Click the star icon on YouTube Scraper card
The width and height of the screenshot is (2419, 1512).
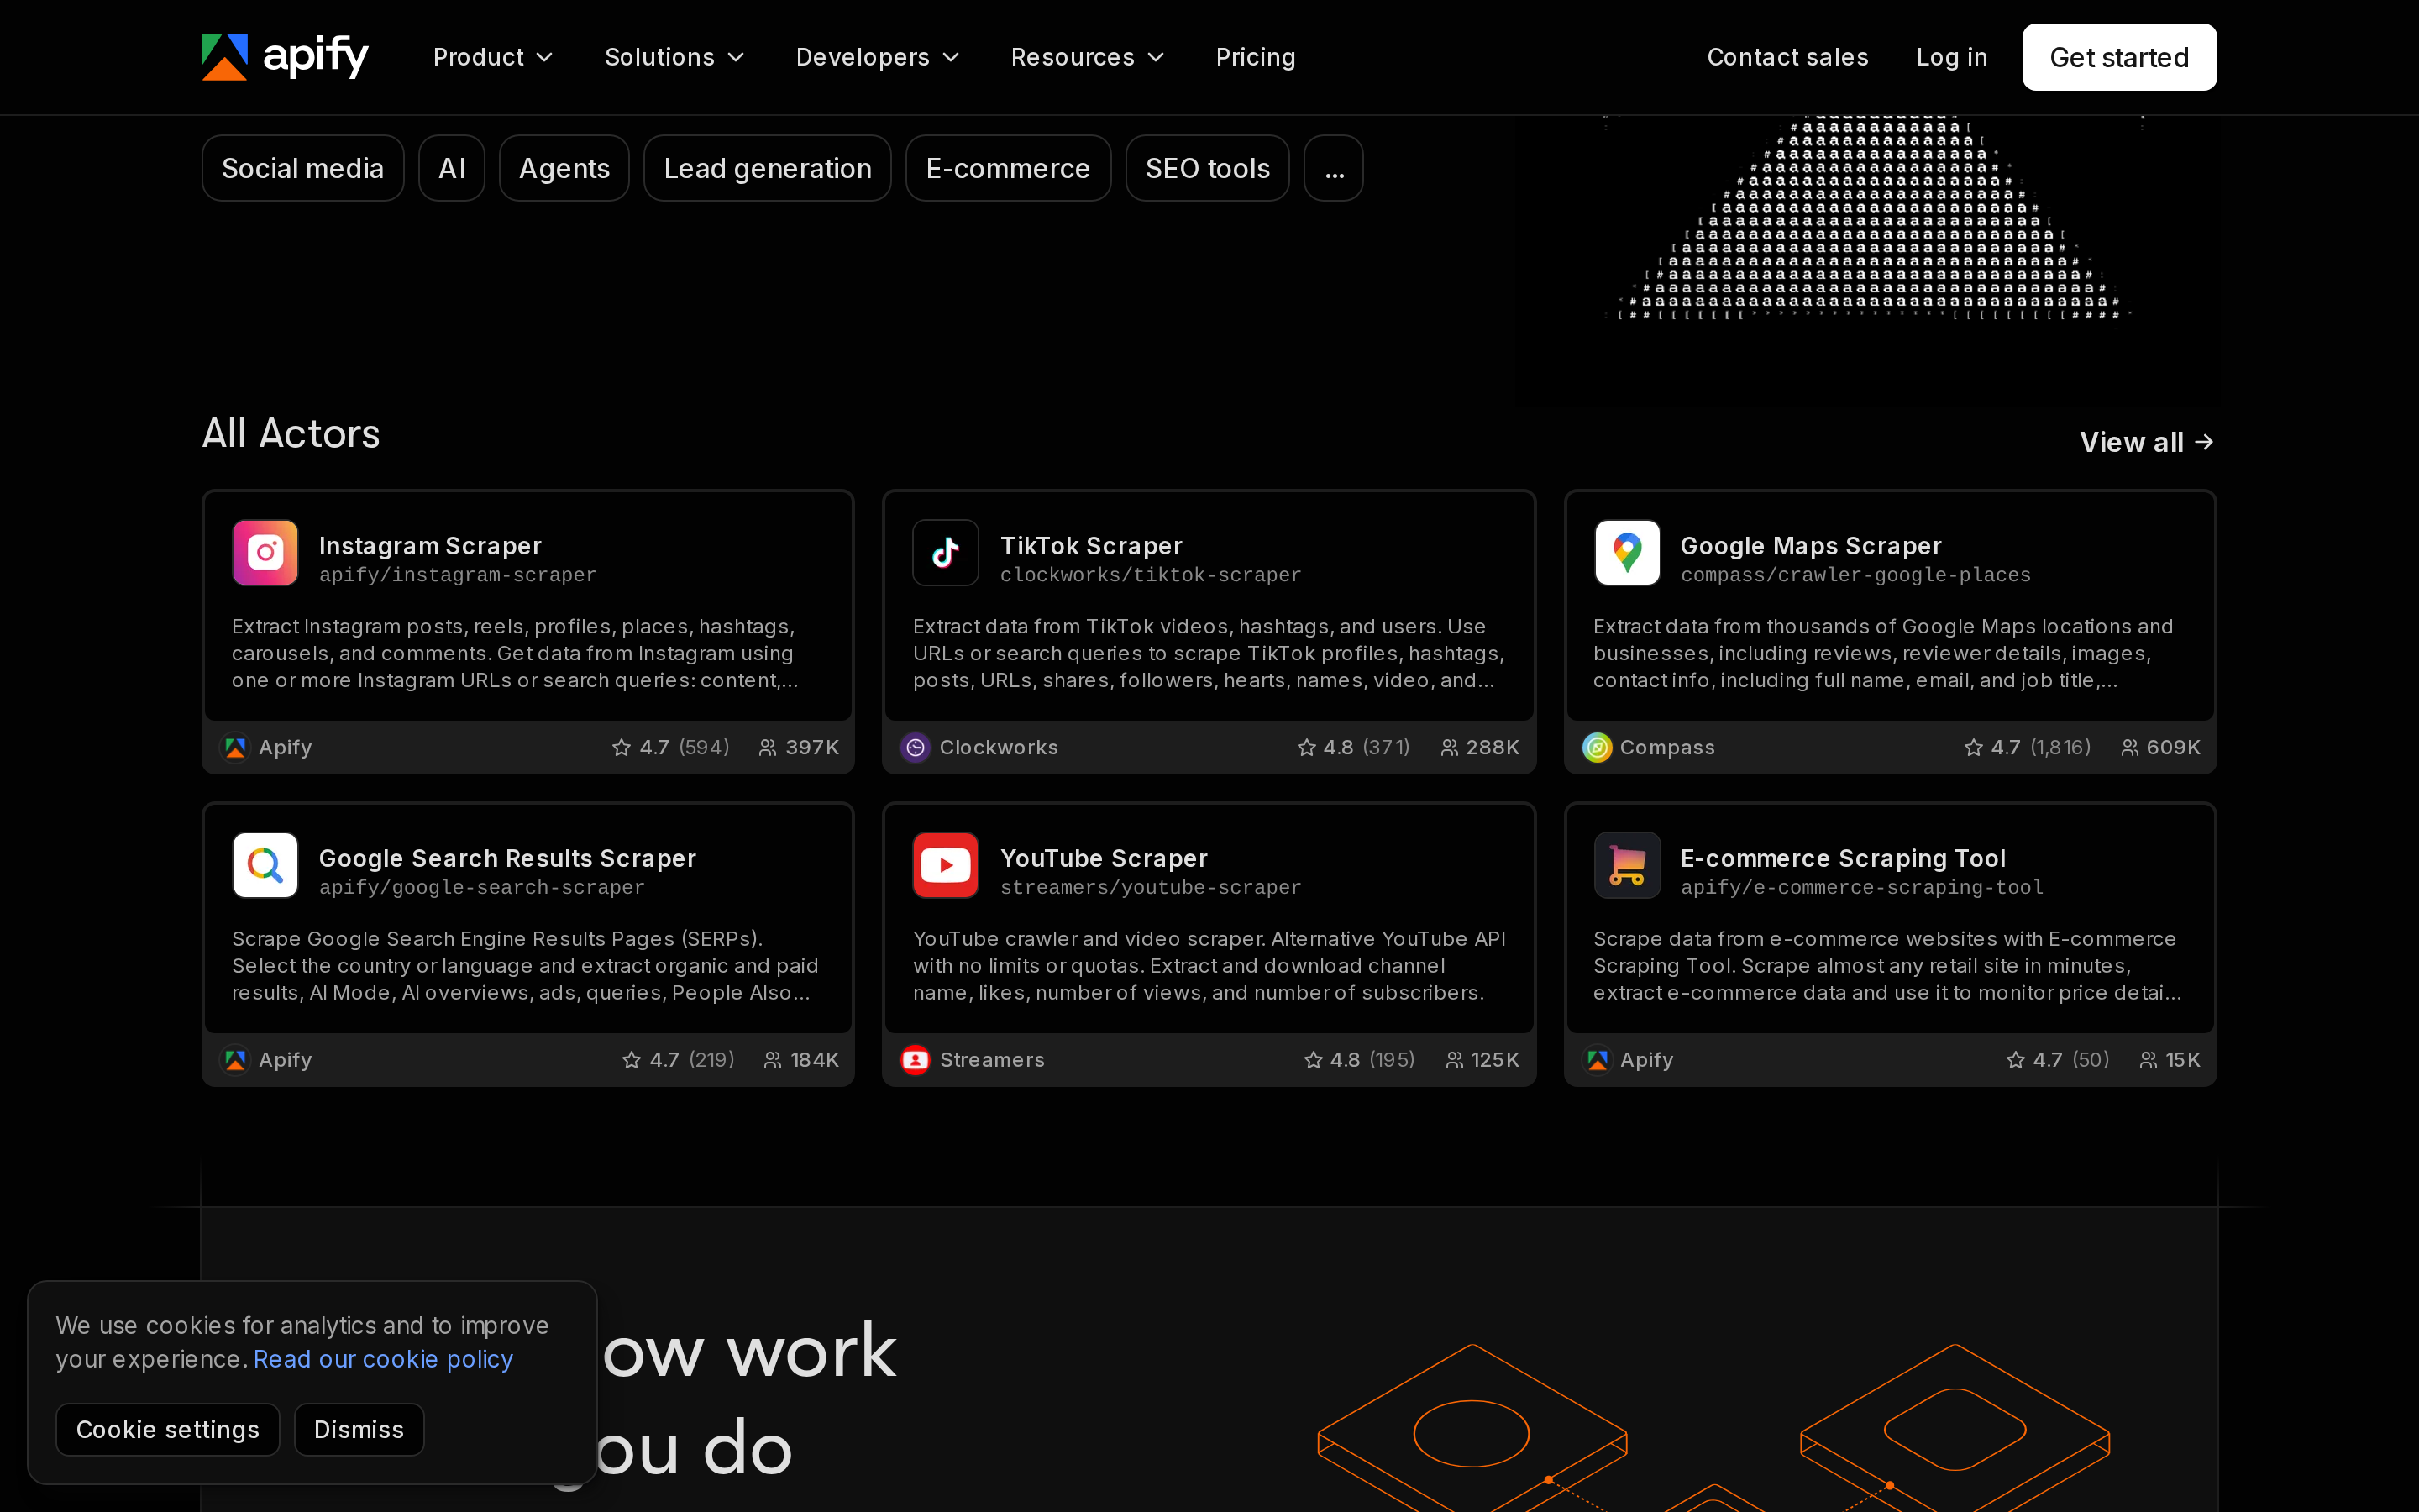point(1313,1060)
